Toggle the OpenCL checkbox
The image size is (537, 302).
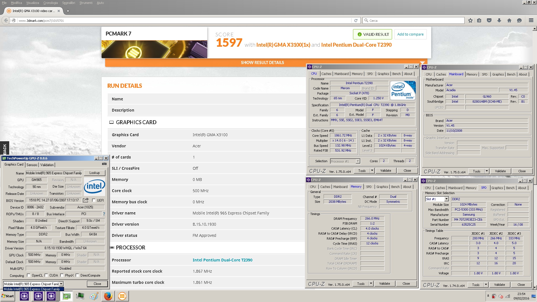pyautogui.click(x=29, y=275)
